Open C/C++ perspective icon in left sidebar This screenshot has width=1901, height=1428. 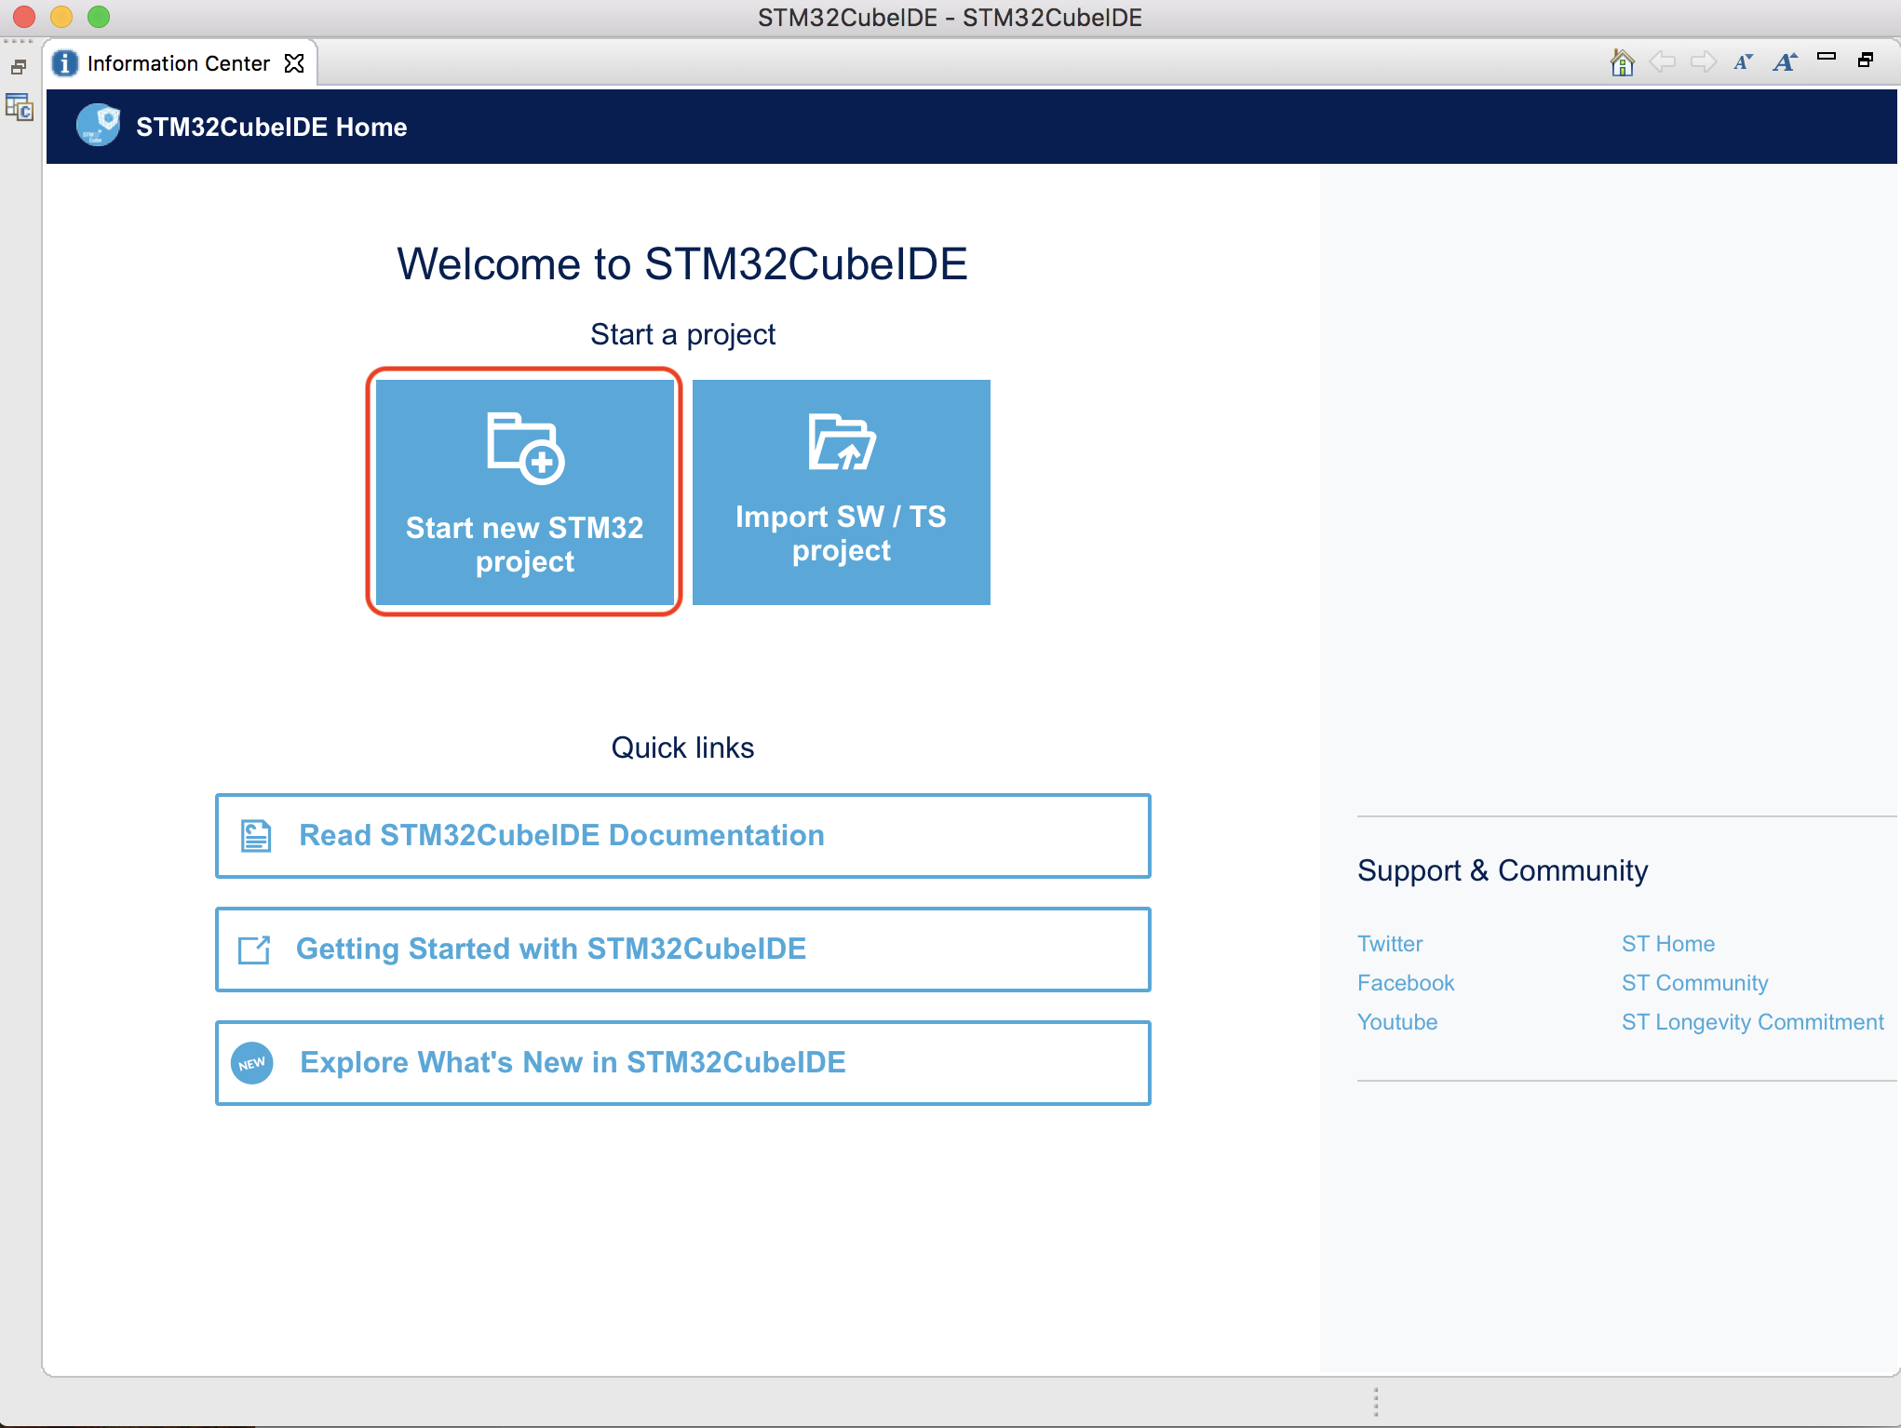[x=19, y=108]
